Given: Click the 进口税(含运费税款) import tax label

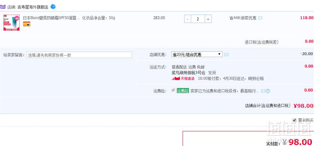Looking at the screenshot, I should 262,42.
